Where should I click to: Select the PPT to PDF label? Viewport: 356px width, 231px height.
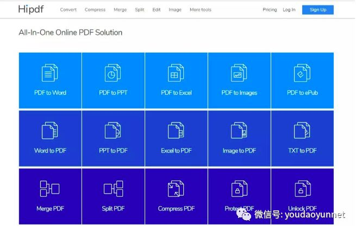tap(113, 151)
